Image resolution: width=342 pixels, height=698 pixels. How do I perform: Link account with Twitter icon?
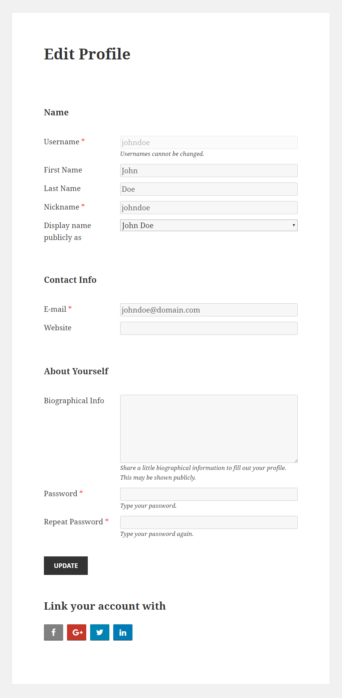tap(100, 632)
